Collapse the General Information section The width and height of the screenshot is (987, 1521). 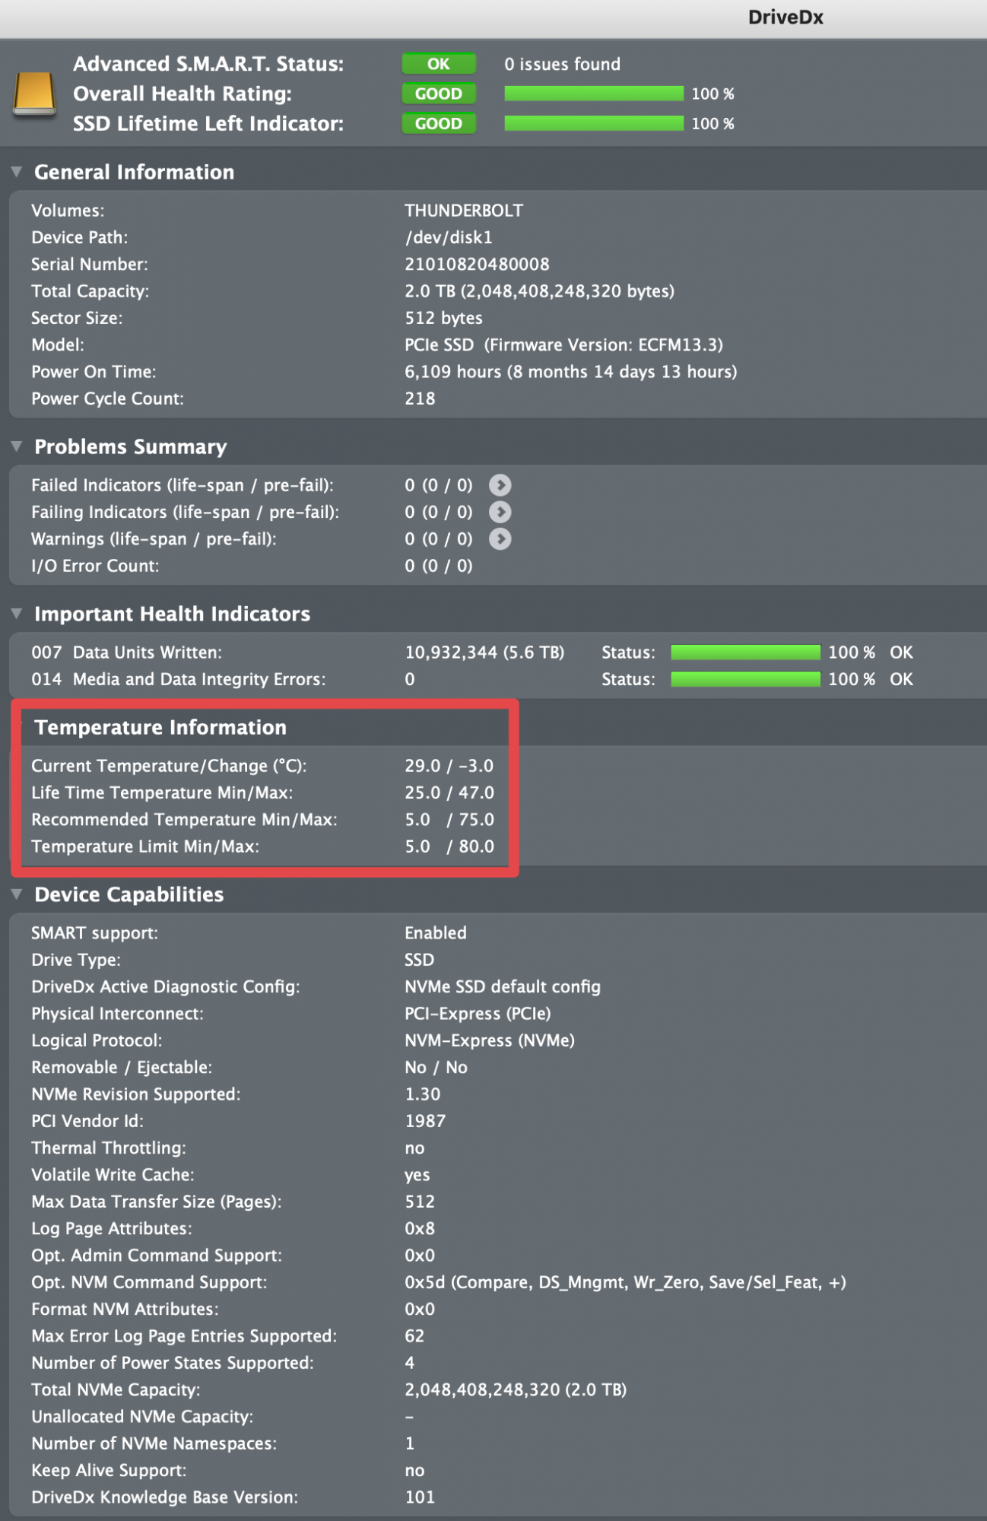tap(17, 172)
